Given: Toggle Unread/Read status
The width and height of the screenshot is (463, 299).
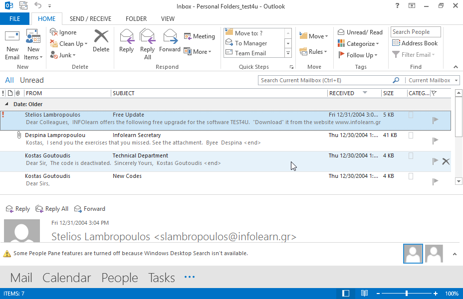Looking at the screenshot, I should (360, 32).
